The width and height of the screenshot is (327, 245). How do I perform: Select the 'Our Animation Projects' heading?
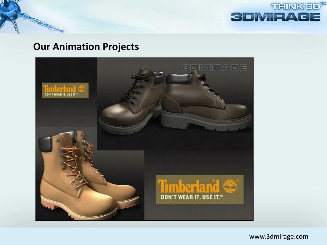(86, 47)
